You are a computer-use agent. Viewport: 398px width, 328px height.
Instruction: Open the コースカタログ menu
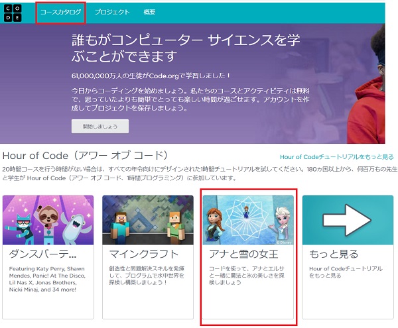(60, 12)
